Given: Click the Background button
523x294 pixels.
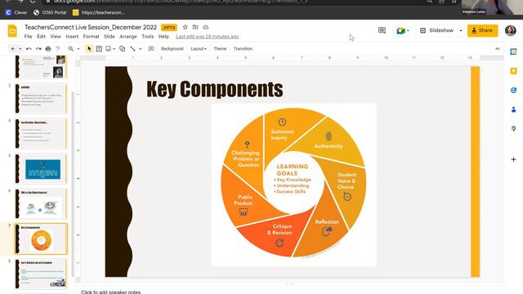Looking at the screenshot, I should [172, 49].
